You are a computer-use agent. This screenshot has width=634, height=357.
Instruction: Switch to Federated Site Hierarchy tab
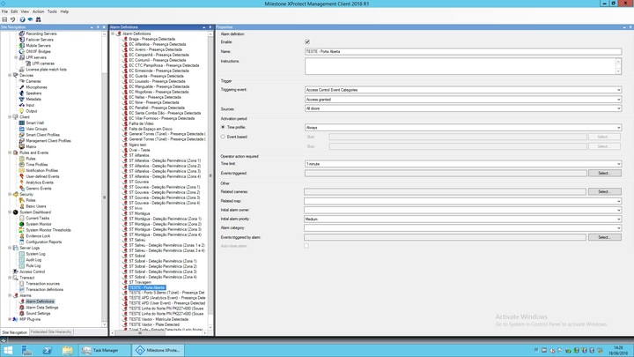tap(51, 332)
